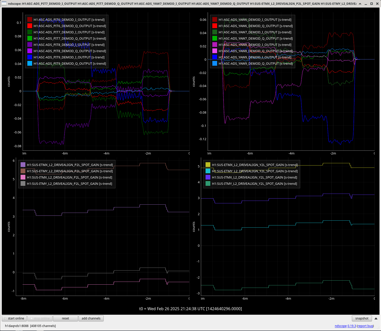
Task: Click PIT9_DEMOD_I_OUTPUT blue legend swatch
Action: point(30,57)
